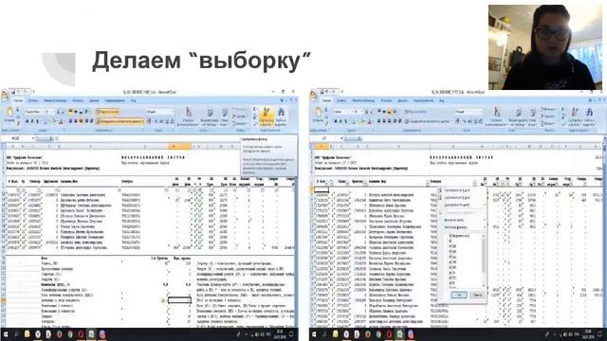Click Windows Start on left taskbar
The height and width of the screenshot is (341, 607).
[6, 334]
